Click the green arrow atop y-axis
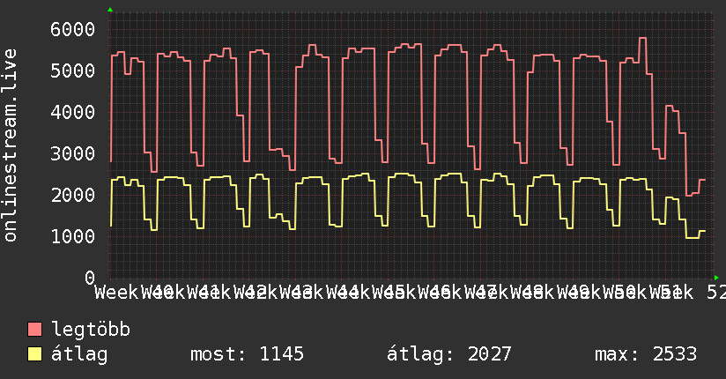Viewport: 726px width, 379px height. 110,10
